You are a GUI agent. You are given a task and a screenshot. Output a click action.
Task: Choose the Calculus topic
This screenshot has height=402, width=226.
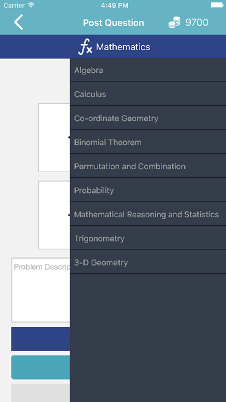point(148,94)
